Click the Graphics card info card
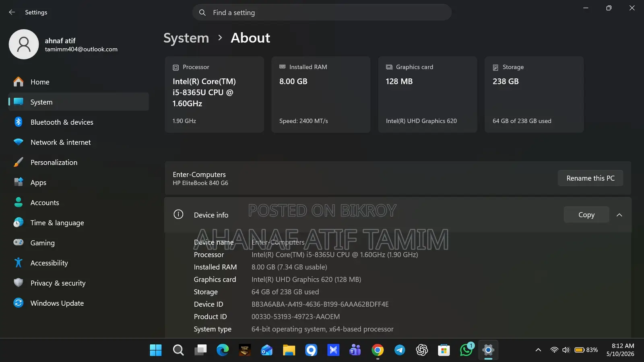 [427, 95]
